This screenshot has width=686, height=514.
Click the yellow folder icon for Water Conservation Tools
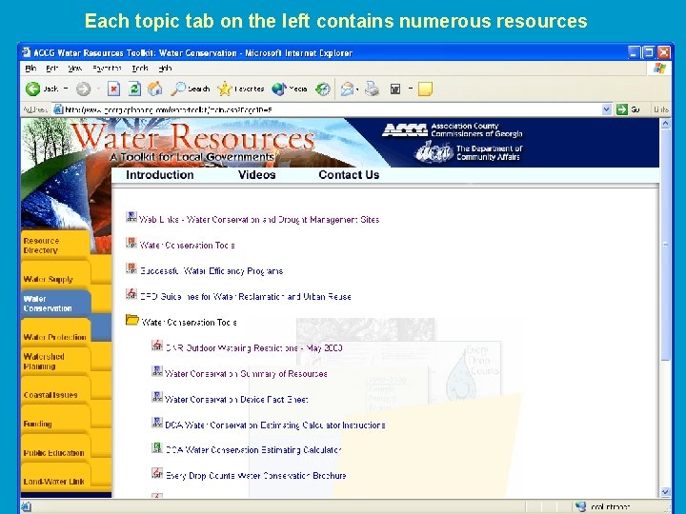click(131, 320)
